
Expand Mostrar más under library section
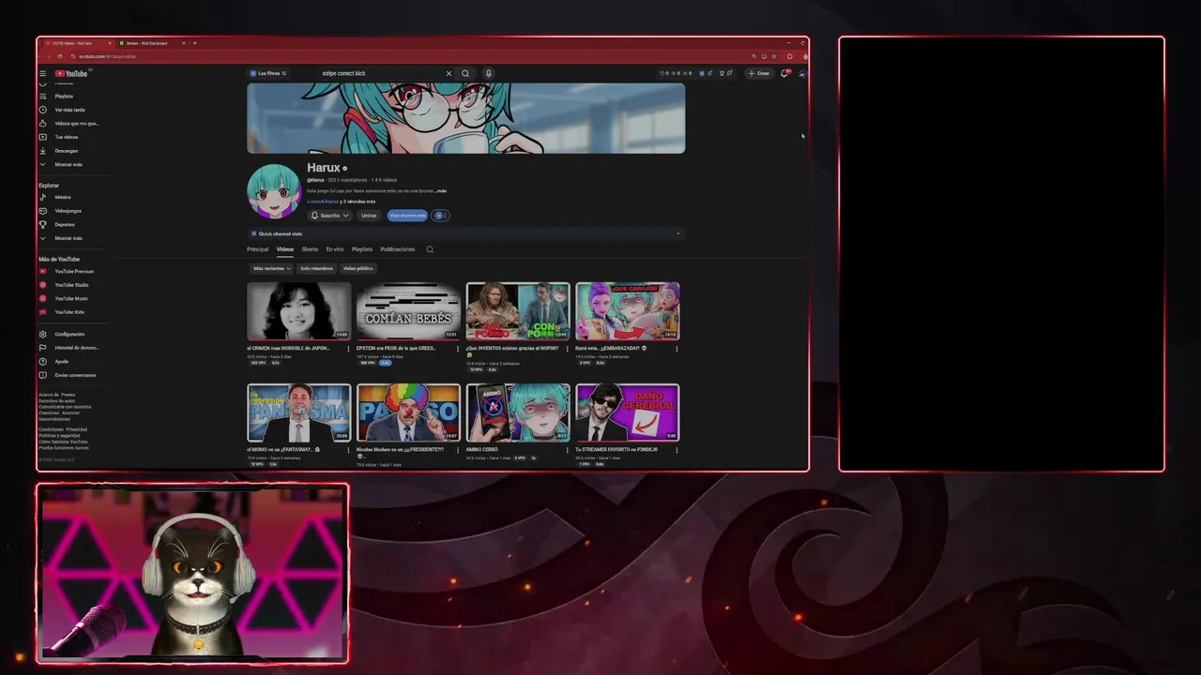(x=68, y=164)
